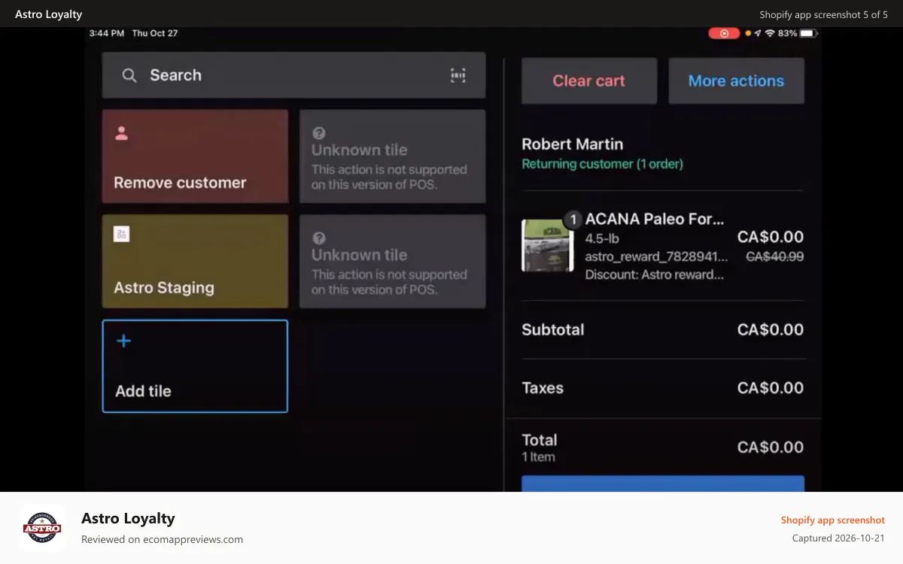Click the Add tile button

coord(195,366)
